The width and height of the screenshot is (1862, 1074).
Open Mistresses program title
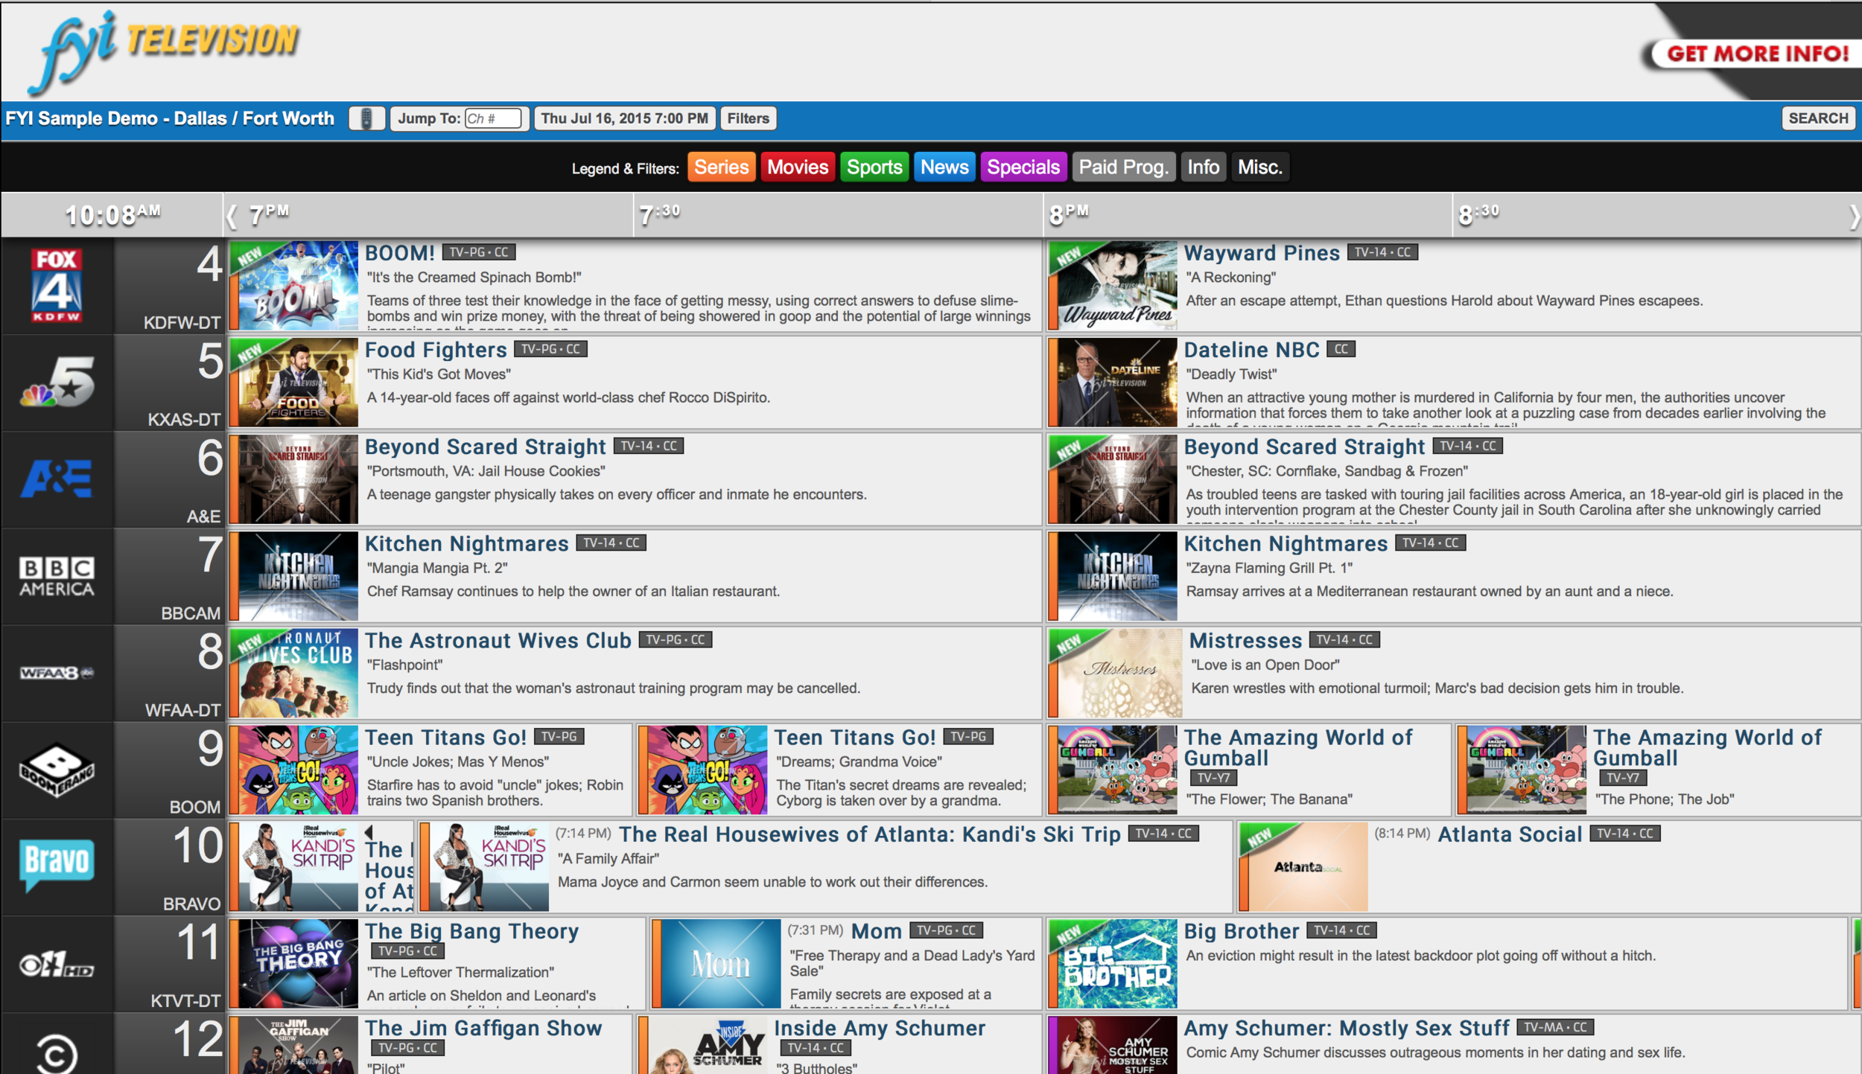click(x=1245, y=640)
